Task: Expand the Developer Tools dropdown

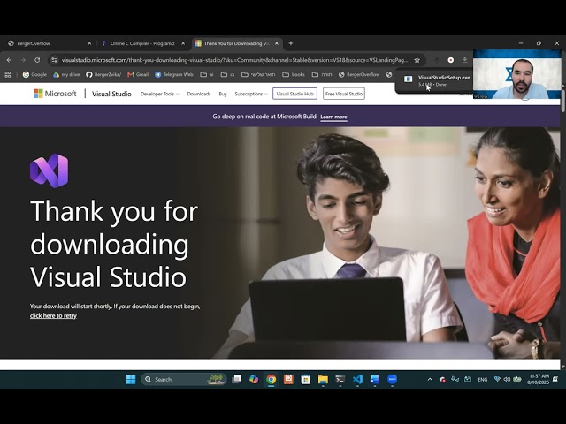Action: [159, 94]
